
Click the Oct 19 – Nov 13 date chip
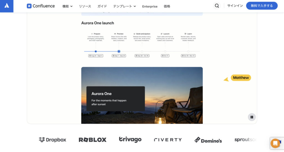point(188,56)
